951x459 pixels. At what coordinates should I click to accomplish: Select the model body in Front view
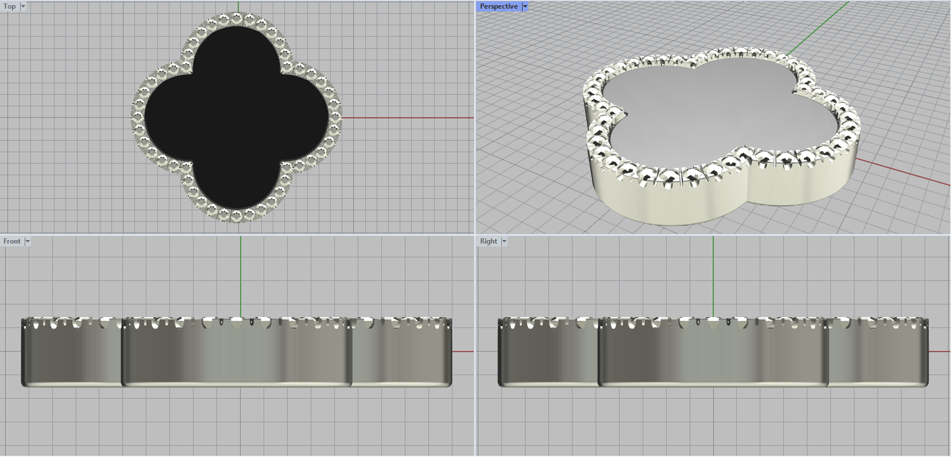[237, 357]
